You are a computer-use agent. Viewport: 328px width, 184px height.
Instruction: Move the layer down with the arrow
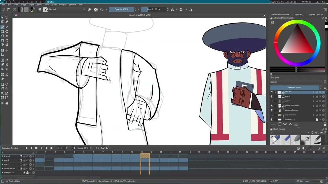point(285,124)
